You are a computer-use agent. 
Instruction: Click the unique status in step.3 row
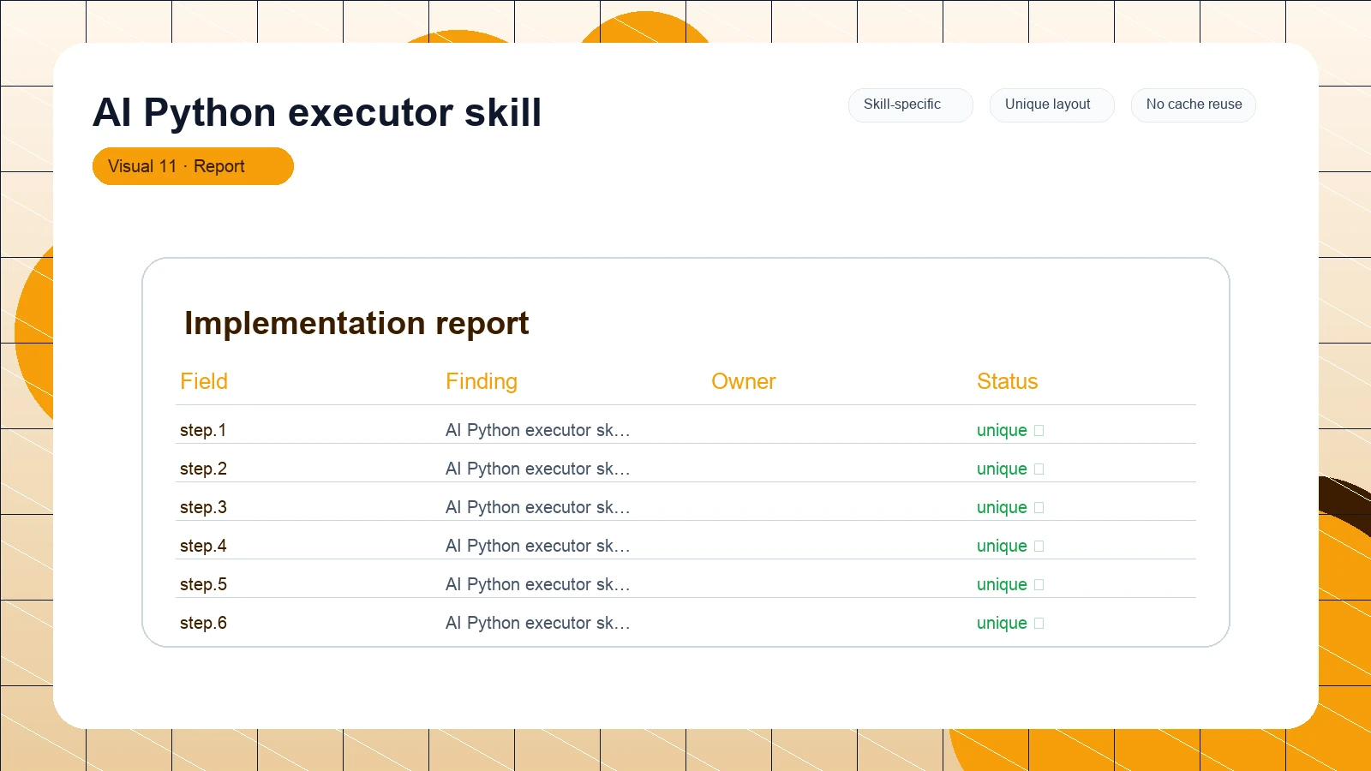coord(1010,507)
